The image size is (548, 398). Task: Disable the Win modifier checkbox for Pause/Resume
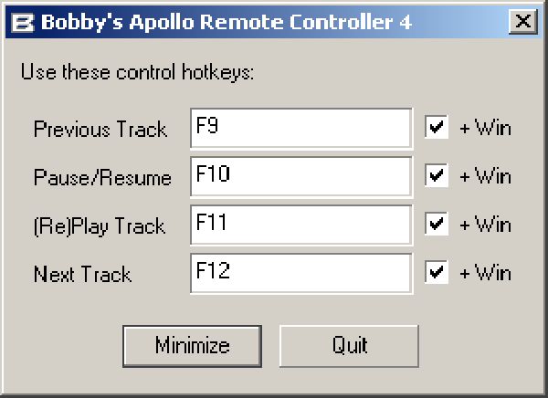point(437,177)
